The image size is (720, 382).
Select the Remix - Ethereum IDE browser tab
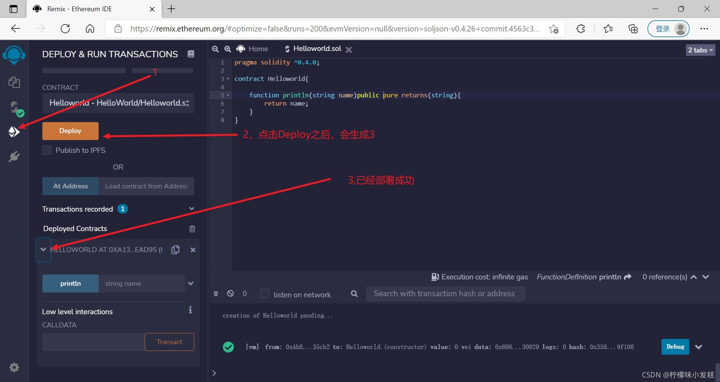click(94, 9)
